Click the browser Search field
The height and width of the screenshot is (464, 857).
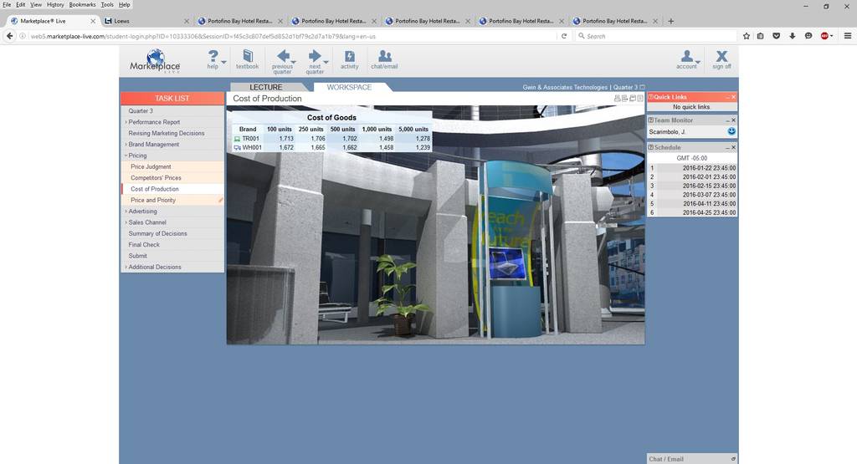[x=656, y=36]
